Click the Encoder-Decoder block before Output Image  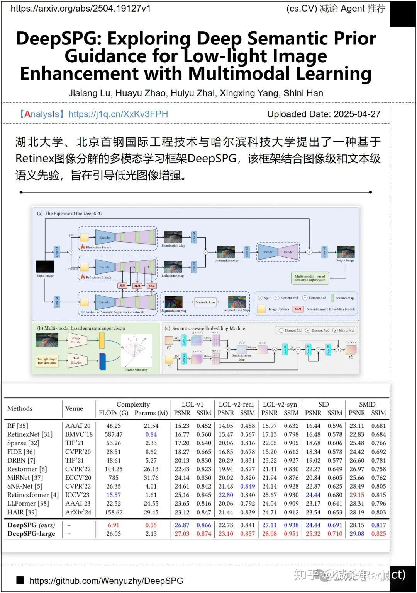[278, 252]
